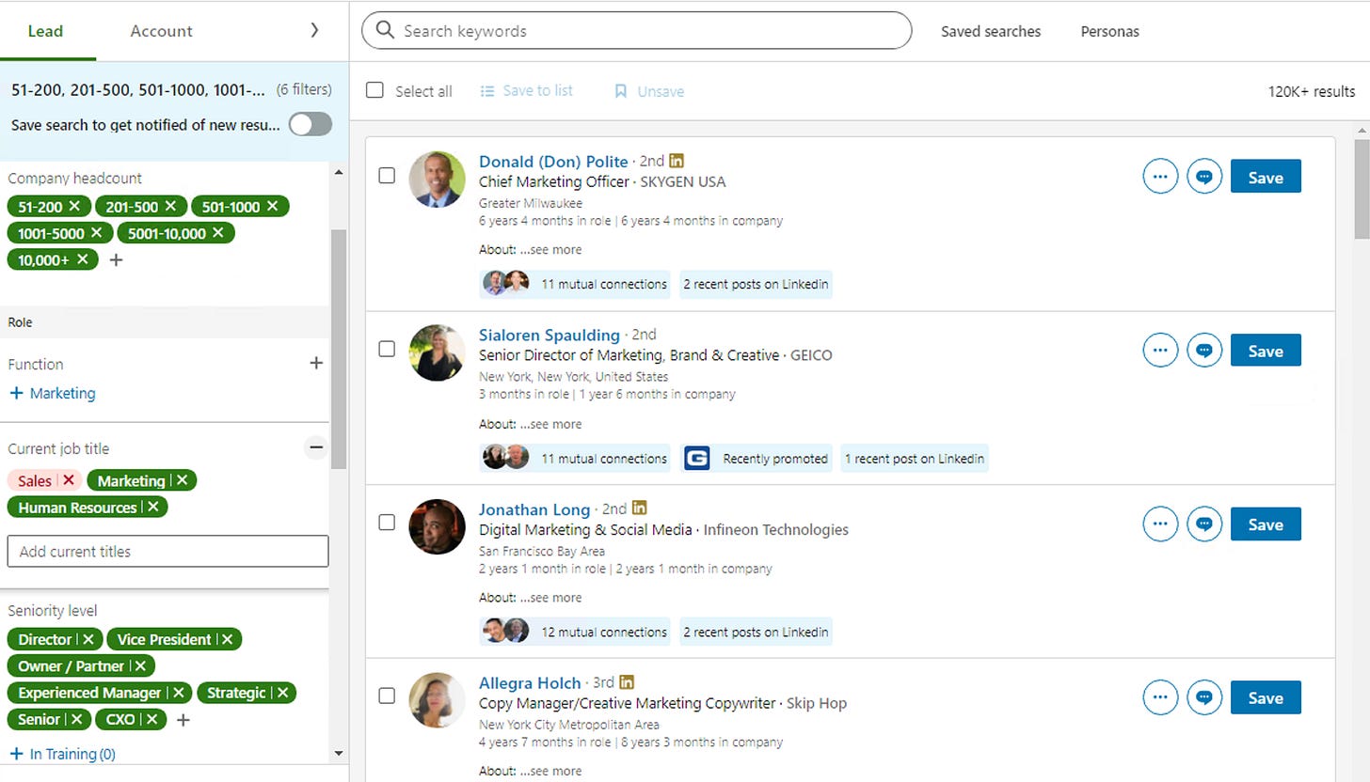Add In Training seniority option

coord(62,754)
